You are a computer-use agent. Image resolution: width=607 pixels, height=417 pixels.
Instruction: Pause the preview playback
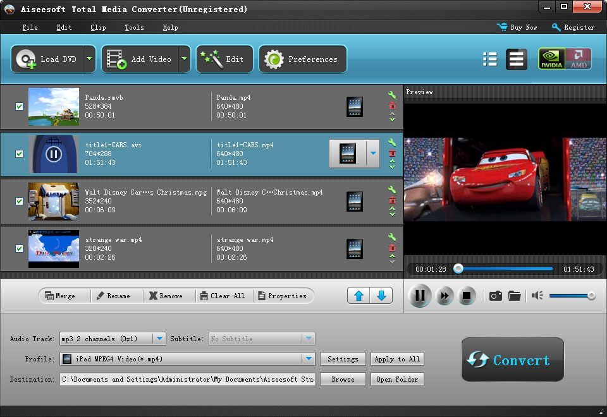pyautogui.click(x=420, y=295)
